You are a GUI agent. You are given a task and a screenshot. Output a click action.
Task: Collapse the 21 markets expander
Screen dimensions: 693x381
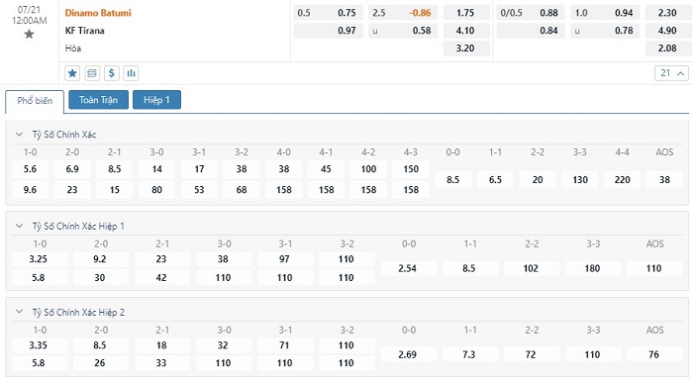tap(671, 73)
